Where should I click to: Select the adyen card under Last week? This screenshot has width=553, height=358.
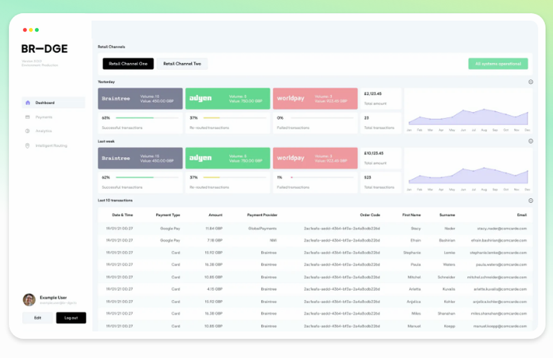tap(228, 158)
